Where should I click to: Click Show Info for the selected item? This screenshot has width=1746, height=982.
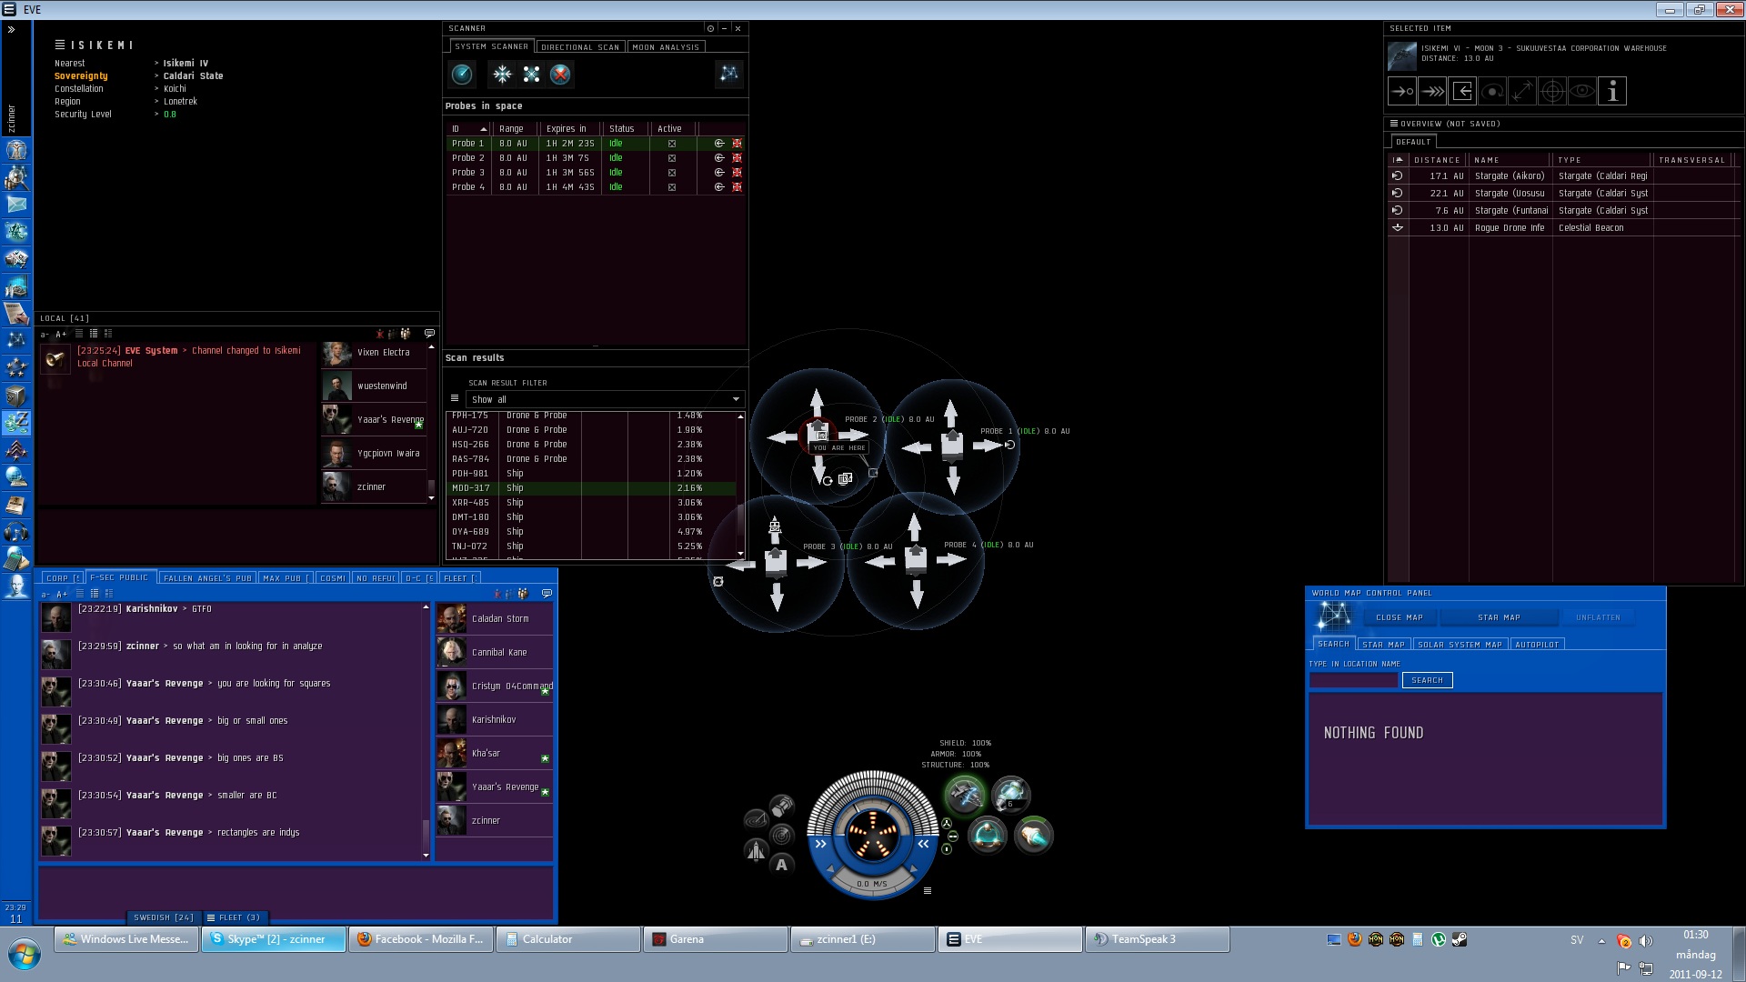click(x=1611, y=91)
